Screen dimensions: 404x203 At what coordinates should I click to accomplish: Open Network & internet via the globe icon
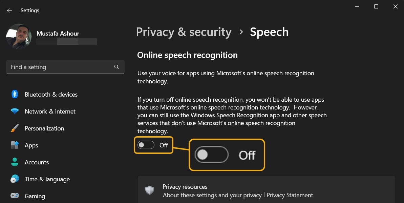click(x=14, y=111)
